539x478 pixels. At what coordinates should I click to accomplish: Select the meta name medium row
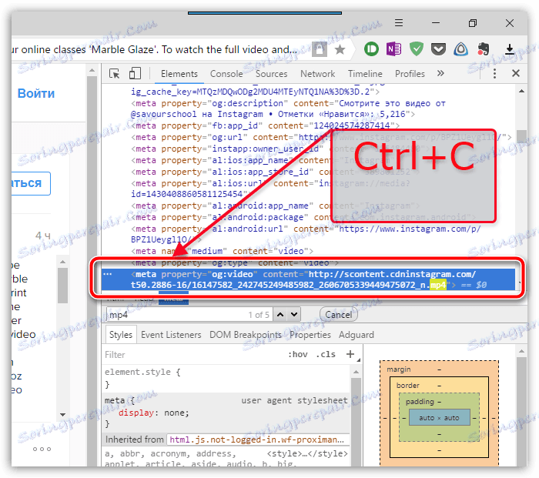(222, 251)
